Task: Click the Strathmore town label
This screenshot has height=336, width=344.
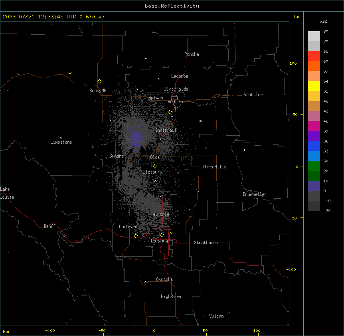Action: [206, 243]
